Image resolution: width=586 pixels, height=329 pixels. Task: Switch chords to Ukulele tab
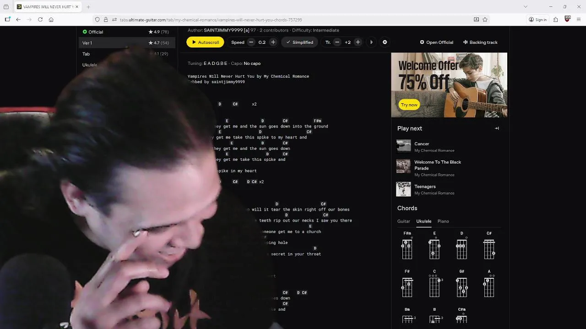coord(423,221)
